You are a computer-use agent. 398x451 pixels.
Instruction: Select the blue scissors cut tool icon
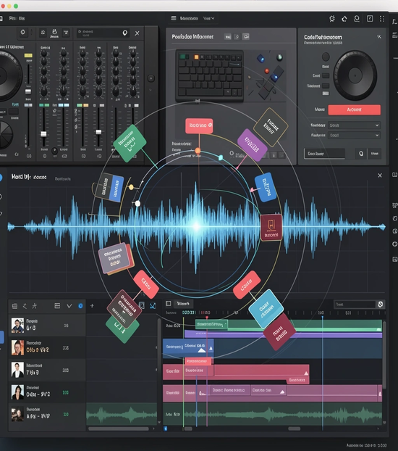153,305
